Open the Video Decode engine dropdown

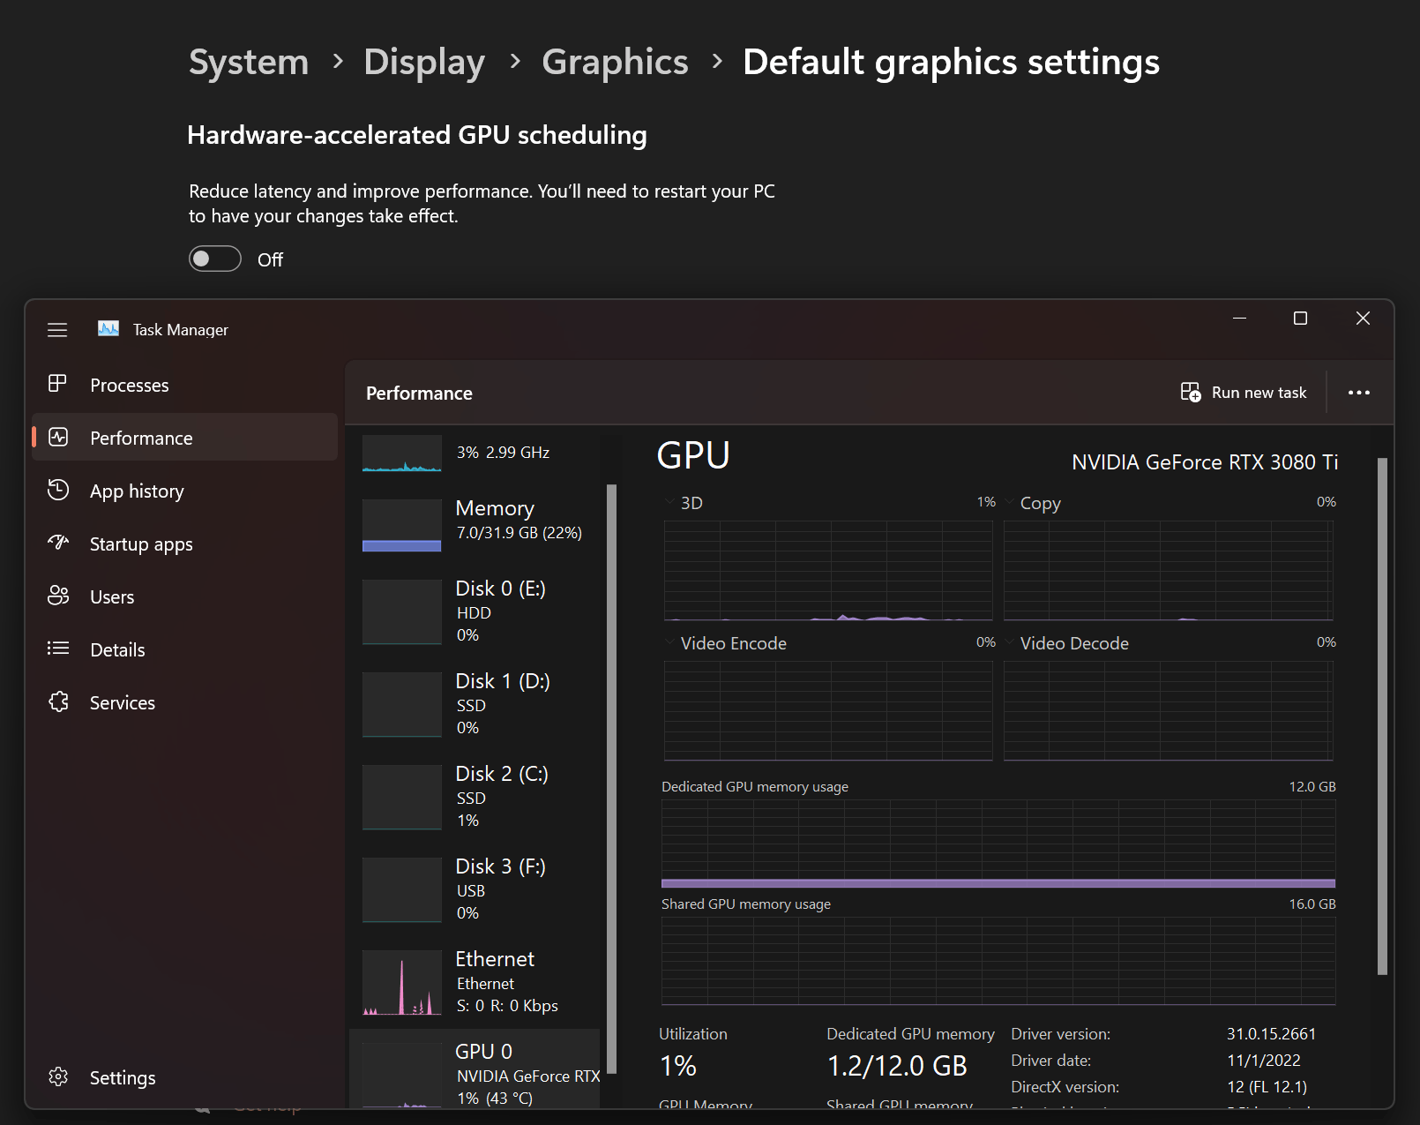click(1010, 643)
